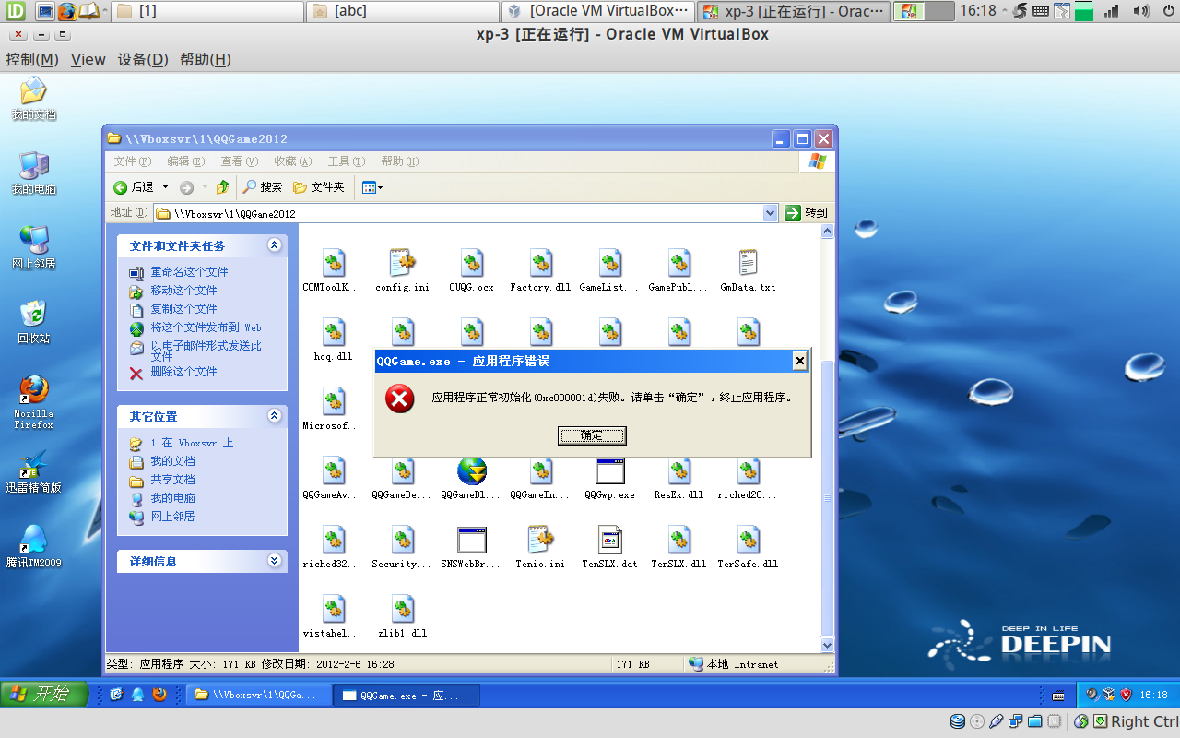
Task: Click the 复制这个文件 link
Action: (x=183, y=309)
